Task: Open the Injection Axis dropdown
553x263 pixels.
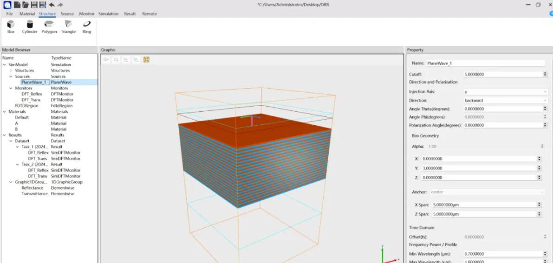Action: click(x=505, y=92)
